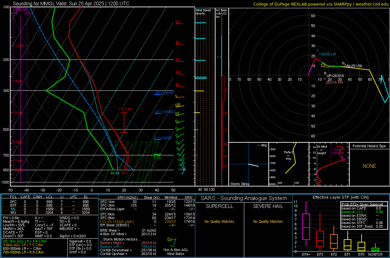Click the Theta-E v. Pres panel label

(x=289, y=156)
